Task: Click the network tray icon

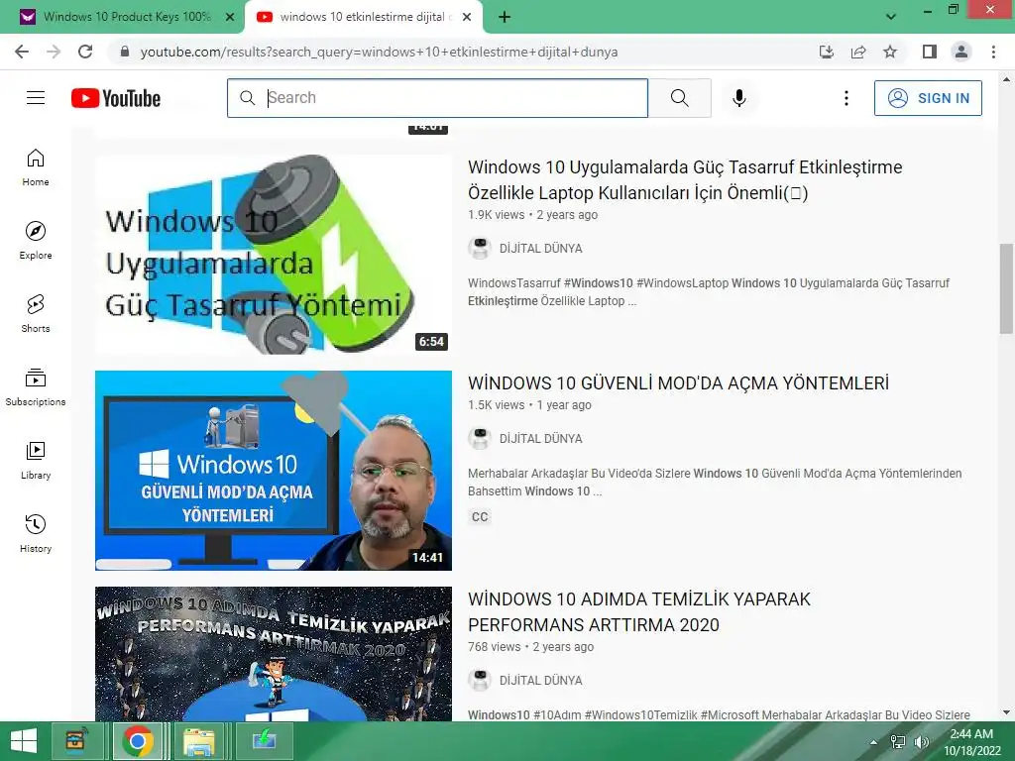Action: (x=898, y=742)
